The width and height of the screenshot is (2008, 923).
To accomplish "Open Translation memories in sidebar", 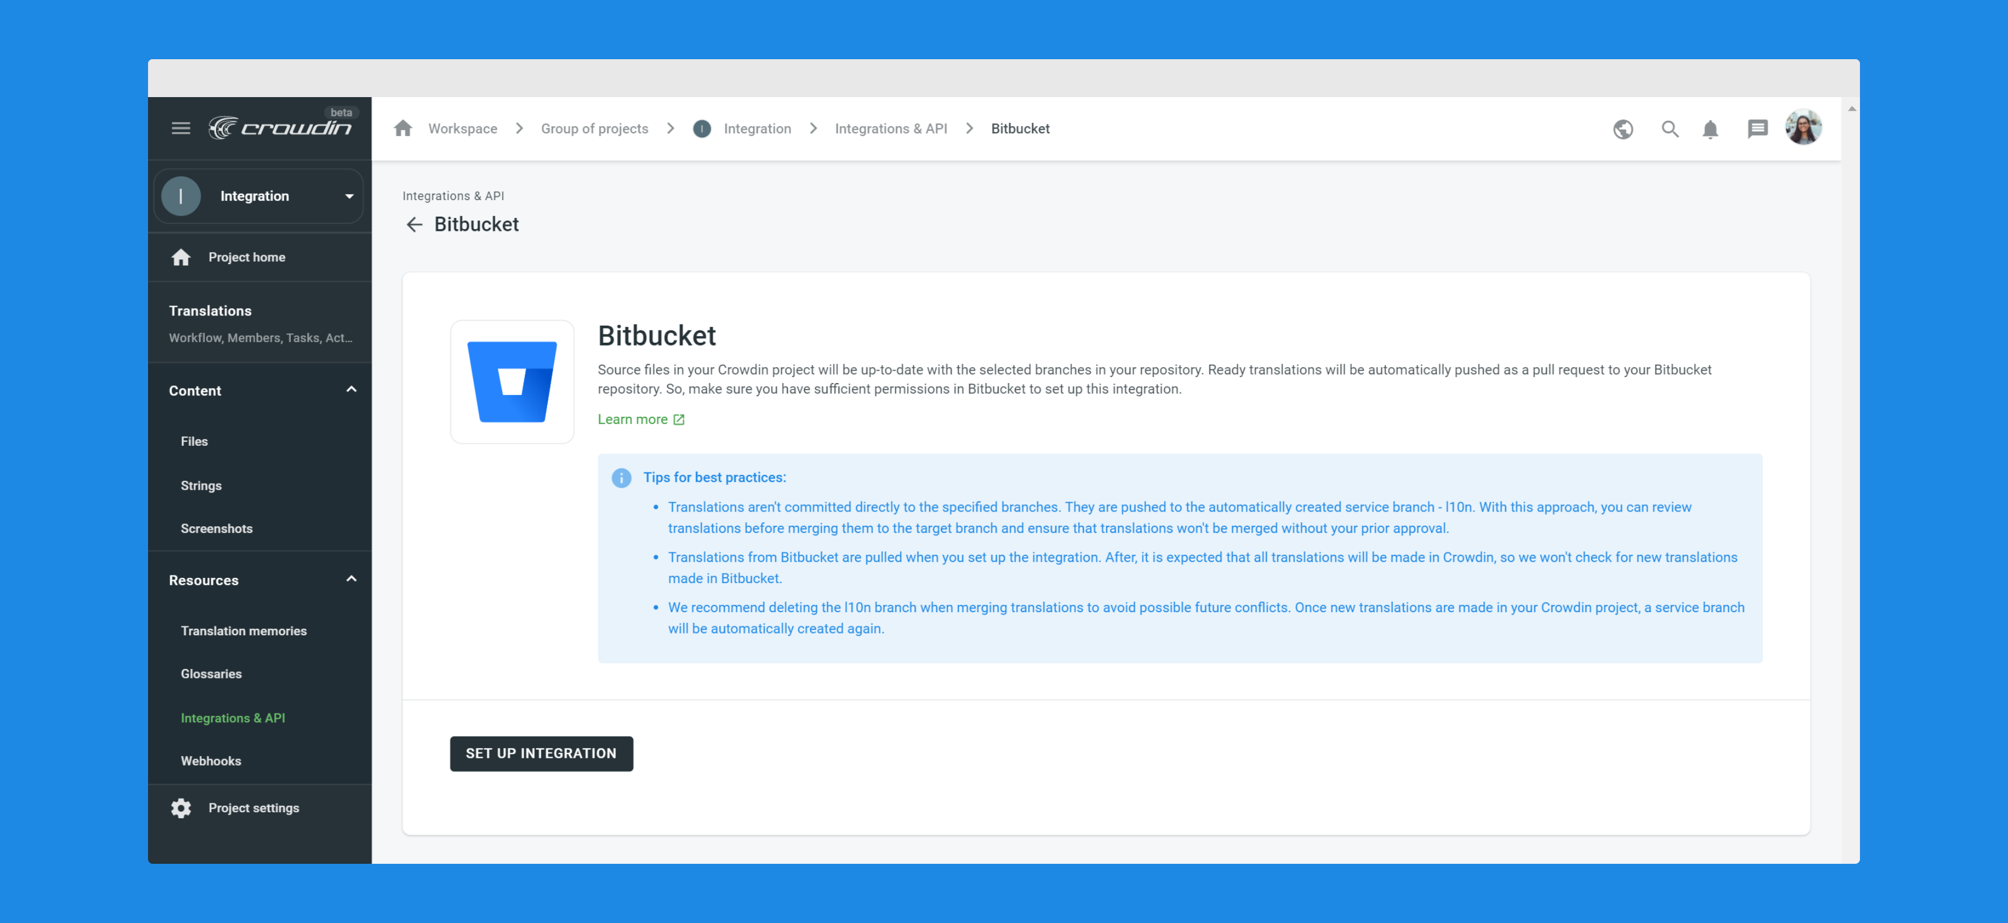I will [243, 631].
